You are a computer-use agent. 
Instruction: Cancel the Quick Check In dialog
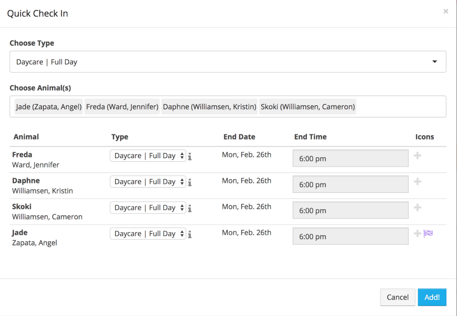[398, 297]
